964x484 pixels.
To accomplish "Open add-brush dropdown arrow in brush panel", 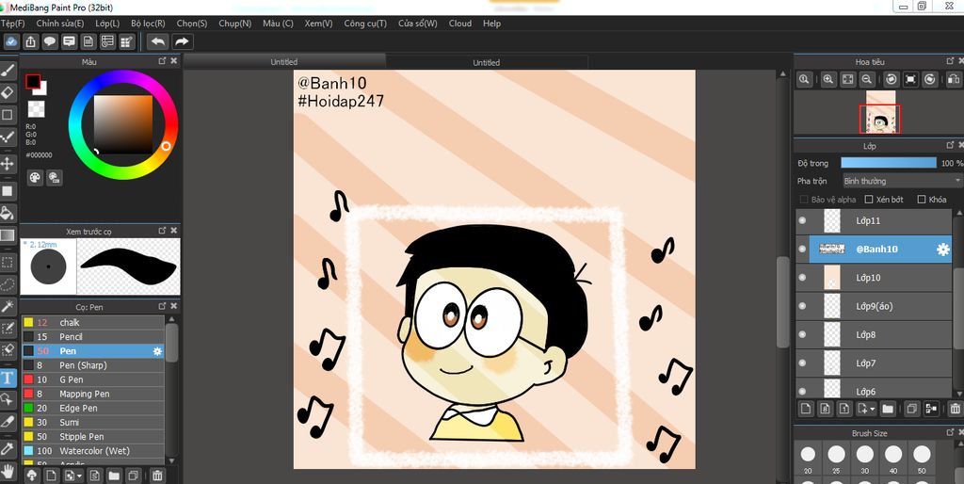I will pyautogui.click(x=79, y=476).
